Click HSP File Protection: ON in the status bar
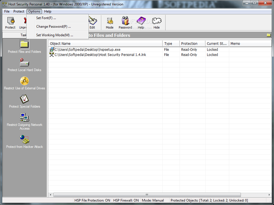Screen dimensions: 274x205 92,200
